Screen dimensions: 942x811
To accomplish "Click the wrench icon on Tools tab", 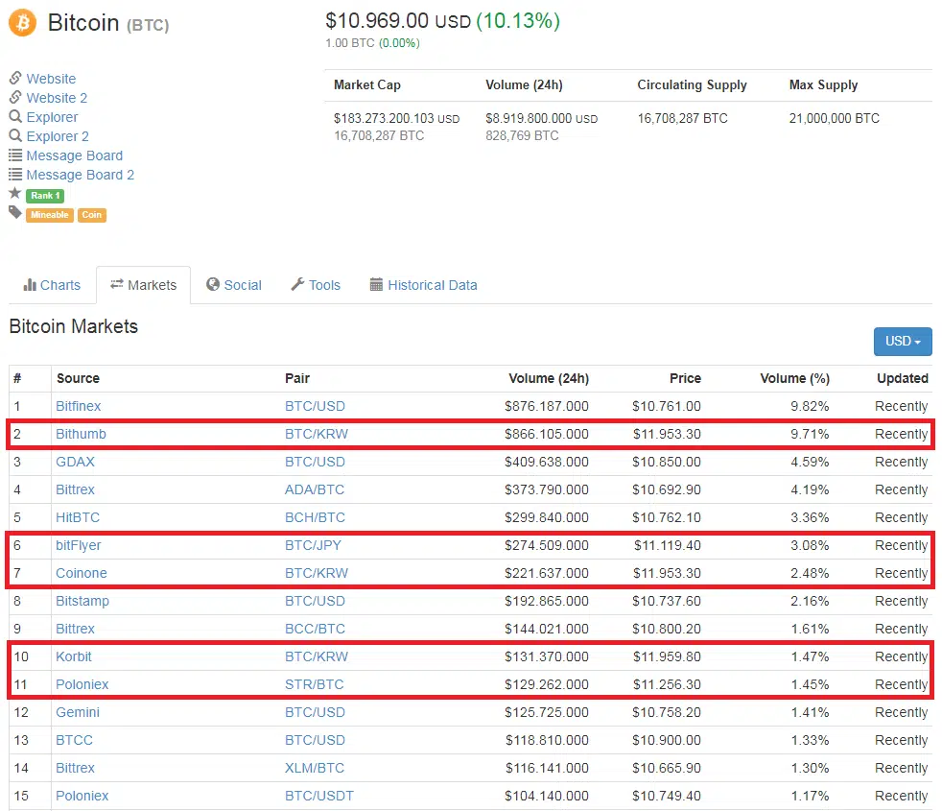I will [297, 284].
